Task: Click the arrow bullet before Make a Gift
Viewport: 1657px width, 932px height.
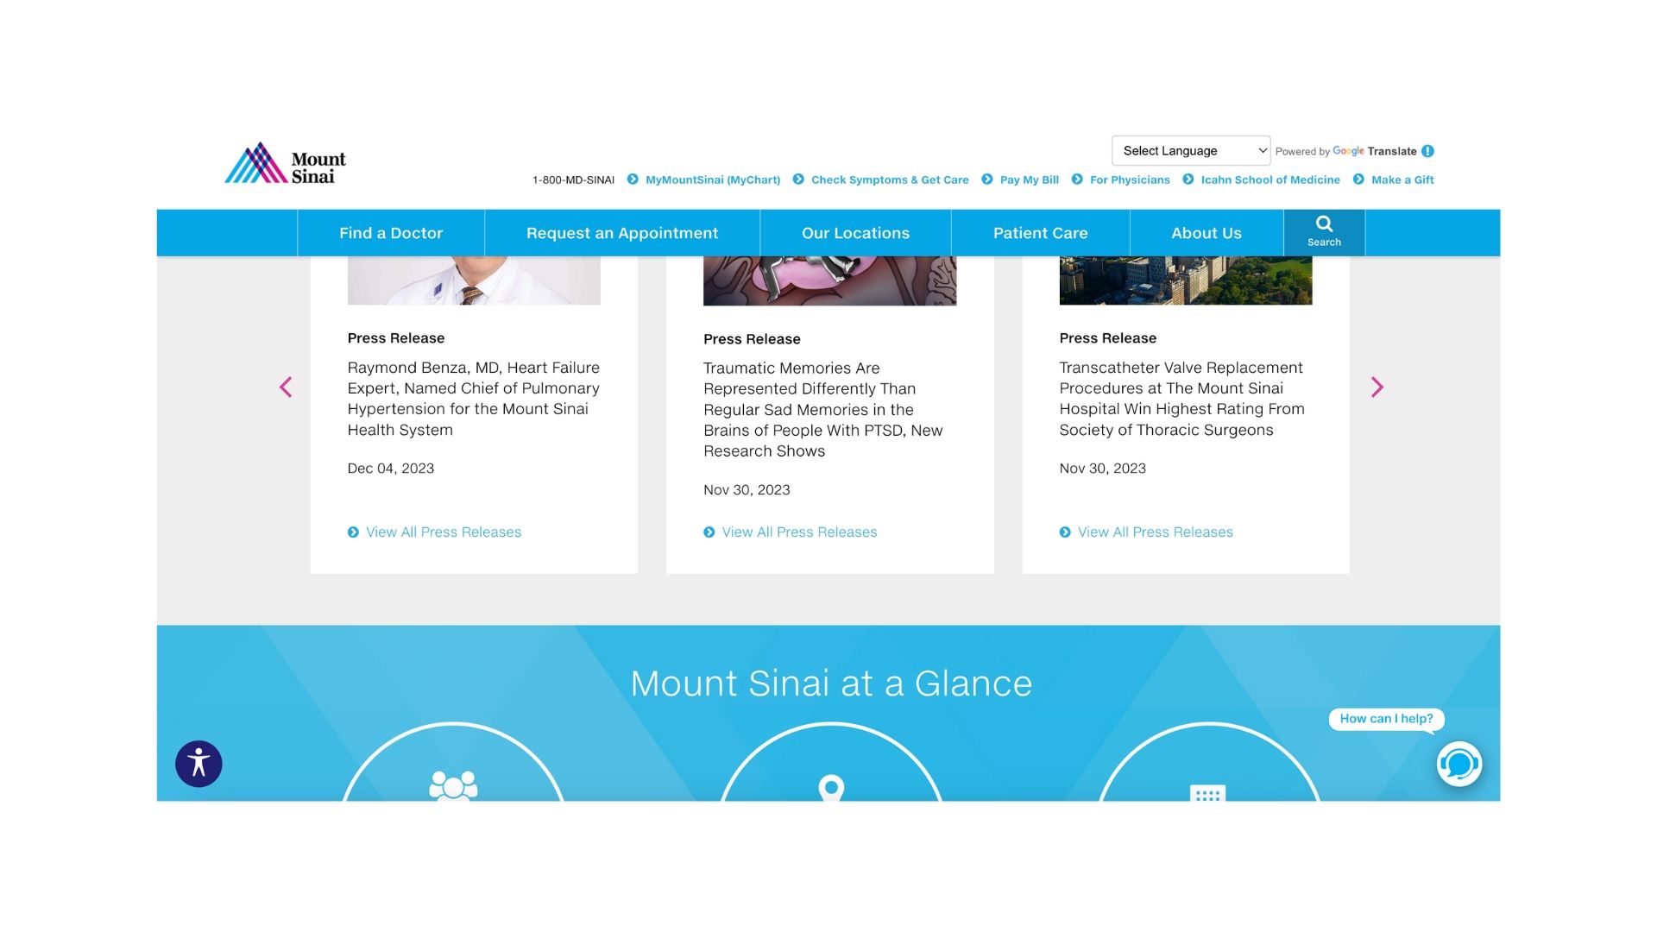Action: pos(1358,179)
